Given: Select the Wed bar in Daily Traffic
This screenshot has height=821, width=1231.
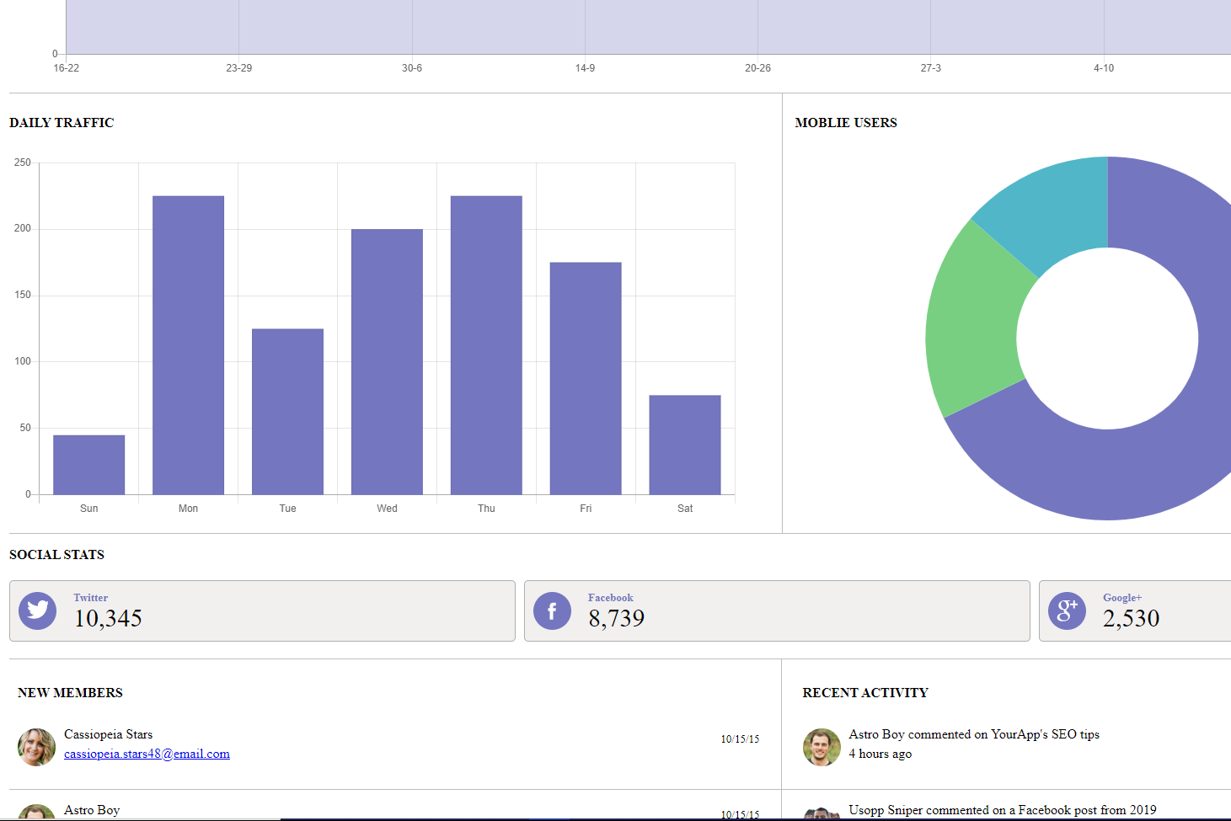Looking at the screenshot, I should pyautogui.click(x=388, y=362).
